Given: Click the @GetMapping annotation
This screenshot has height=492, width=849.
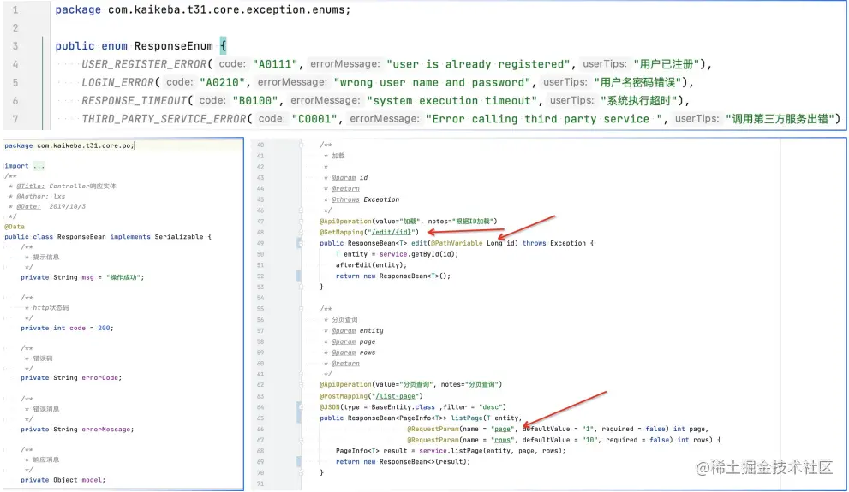Looking at the screenshot, I should [341, 232].
